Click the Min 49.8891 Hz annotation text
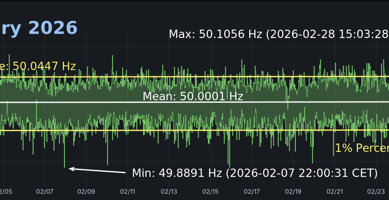Image resolution: width=389 pixels, height=200 pixels. click(255, 173)
